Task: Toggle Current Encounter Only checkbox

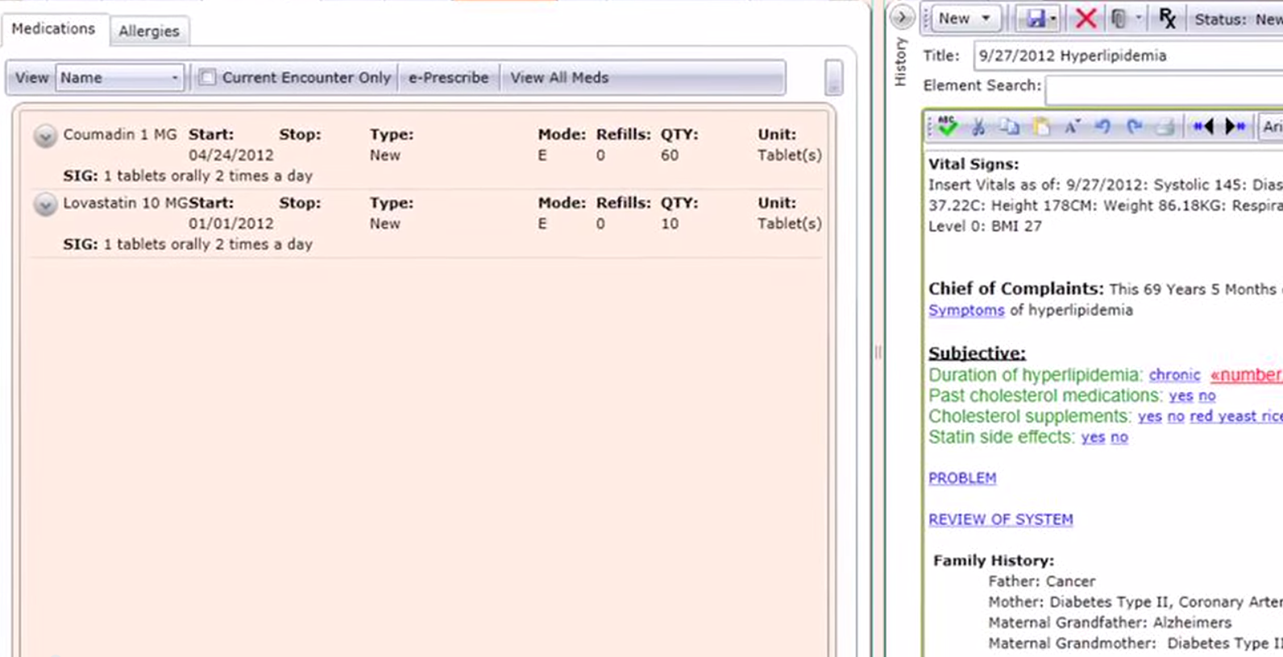Action: tap(207, 77)
